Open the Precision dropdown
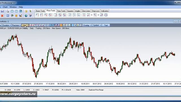This screenshot has width=181, height=102. click(x=16, y=25)
